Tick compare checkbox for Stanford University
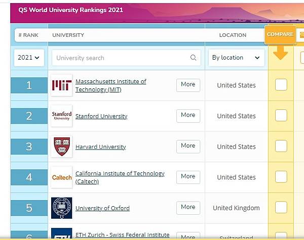304x240 pixels. tap(281, 115)
